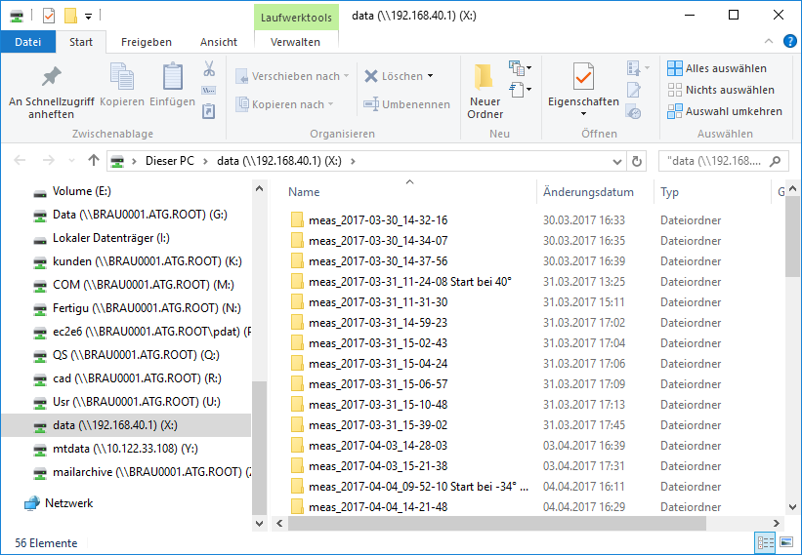
Task: Switch to large icons view in the status bar
Action: (785, 542)
